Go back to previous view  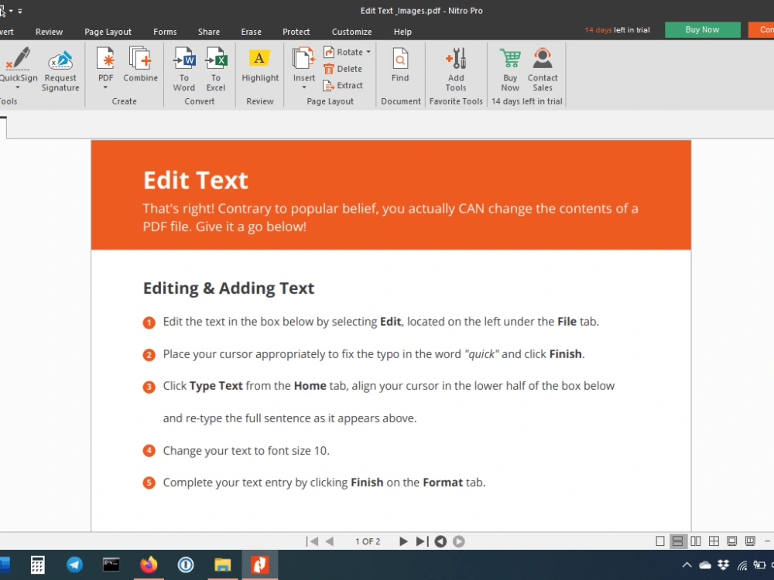click(440, 541)
